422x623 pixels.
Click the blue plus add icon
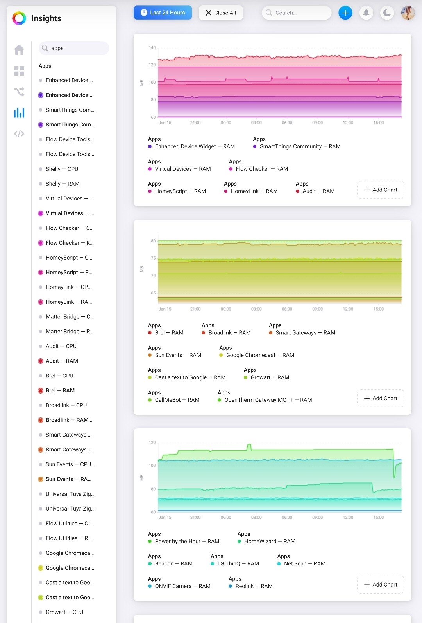(345, 13)
